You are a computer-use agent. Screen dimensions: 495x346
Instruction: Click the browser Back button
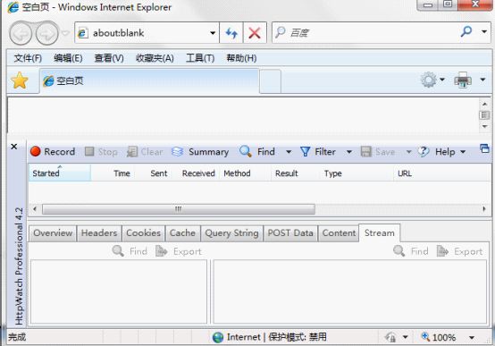[21, 33]
